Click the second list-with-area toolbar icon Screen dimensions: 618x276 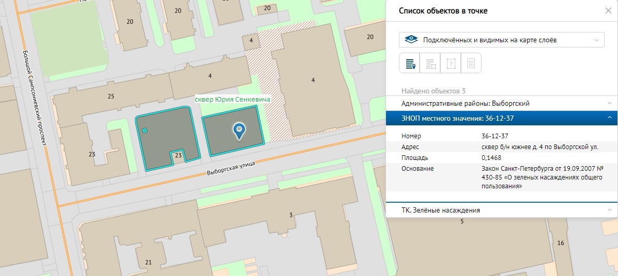(430, 64)
